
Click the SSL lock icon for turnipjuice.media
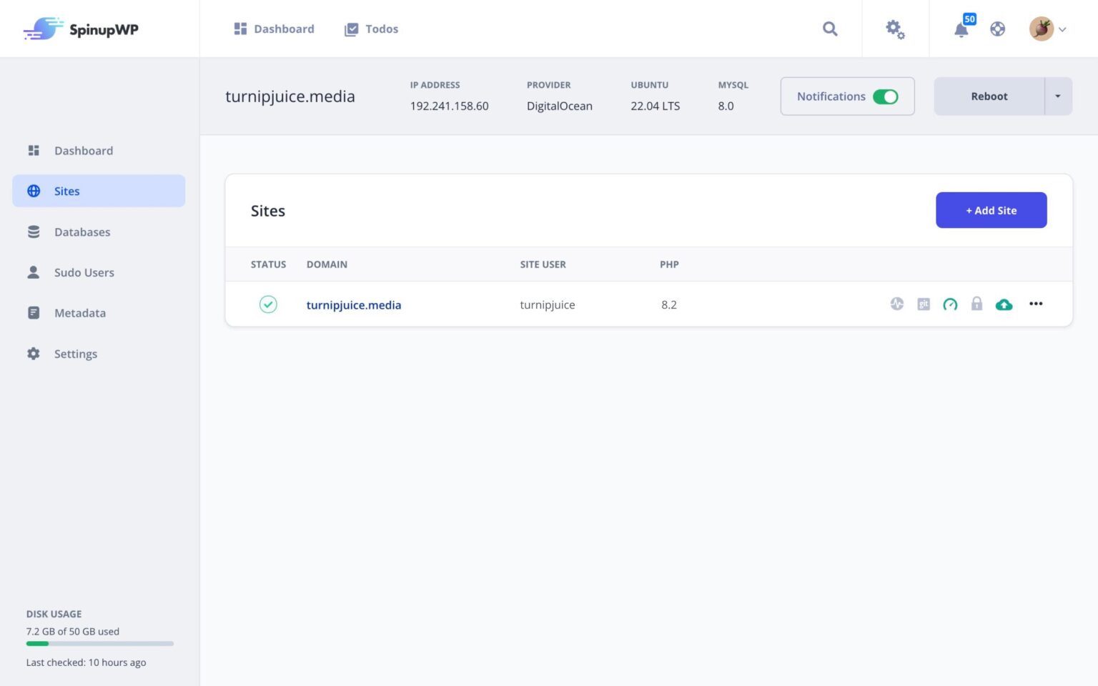976,304
